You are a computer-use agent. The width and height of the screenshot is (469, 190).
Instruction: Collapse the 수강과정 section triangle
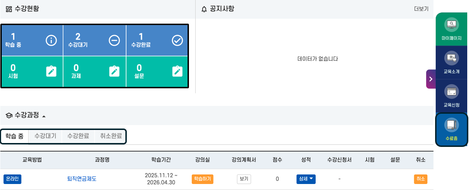tap(44, 116)
